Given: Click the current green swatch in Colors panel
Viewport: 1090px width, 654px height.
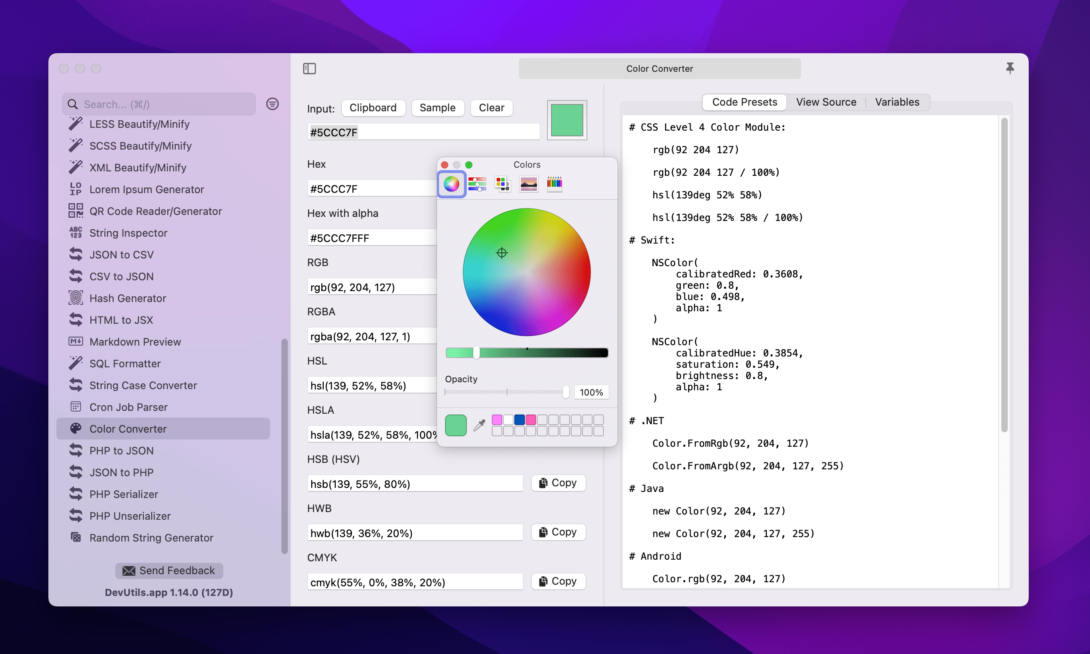Looking at the screenshot, I should 456,425.
